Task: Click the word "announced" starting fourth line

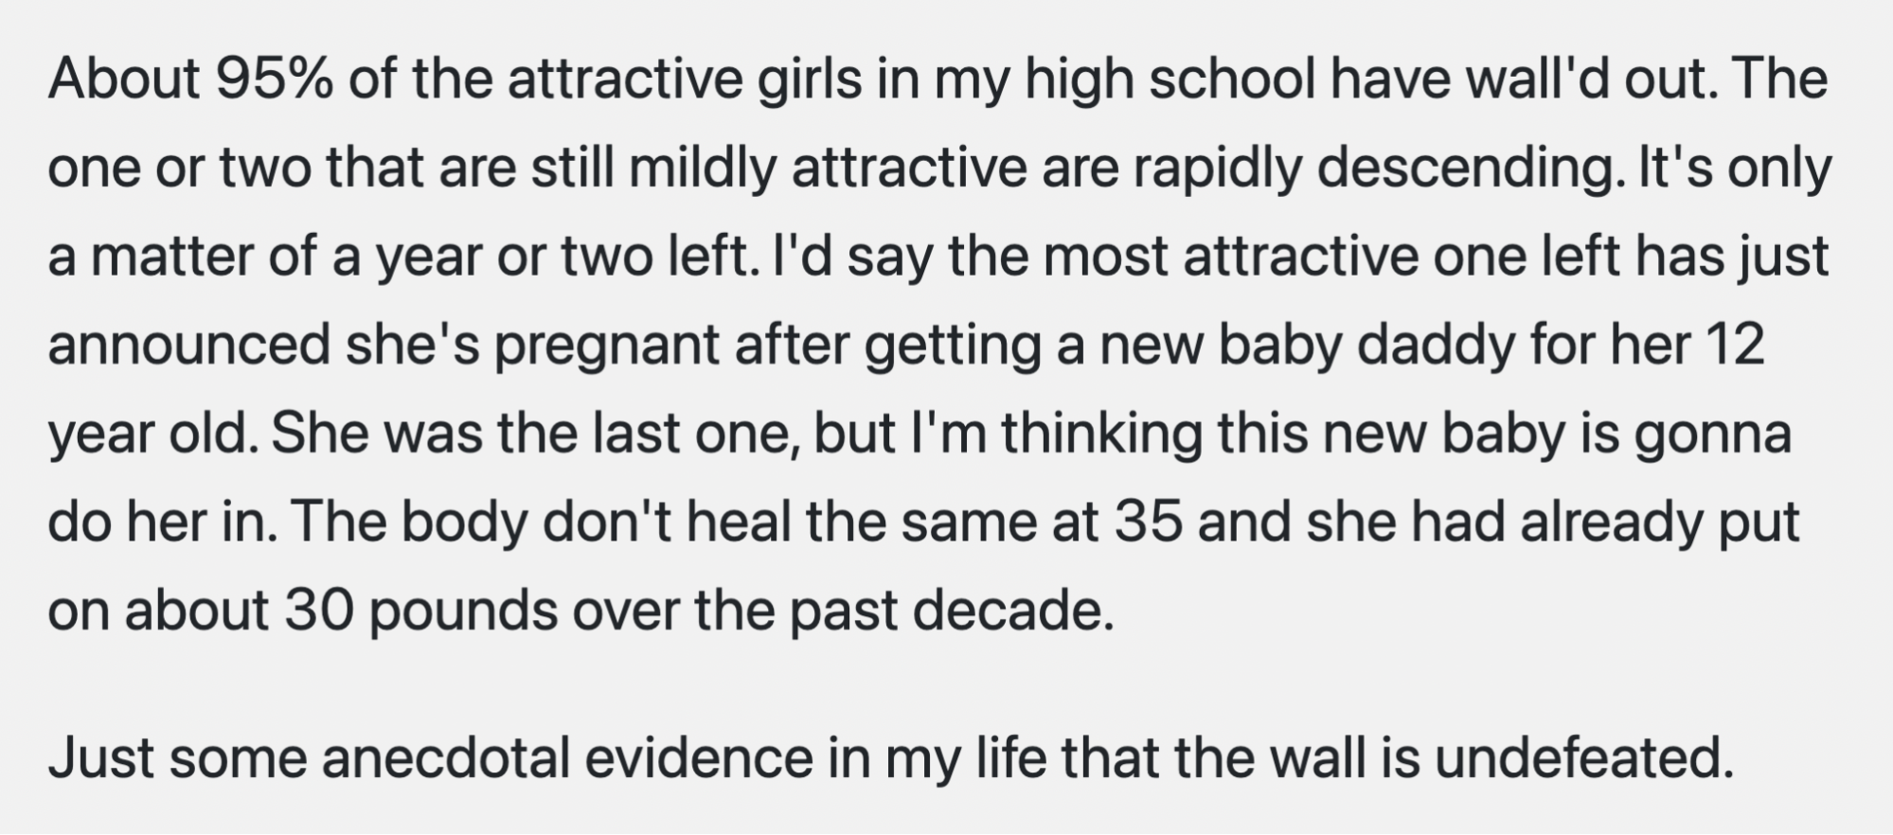Action: click(188, 346)
